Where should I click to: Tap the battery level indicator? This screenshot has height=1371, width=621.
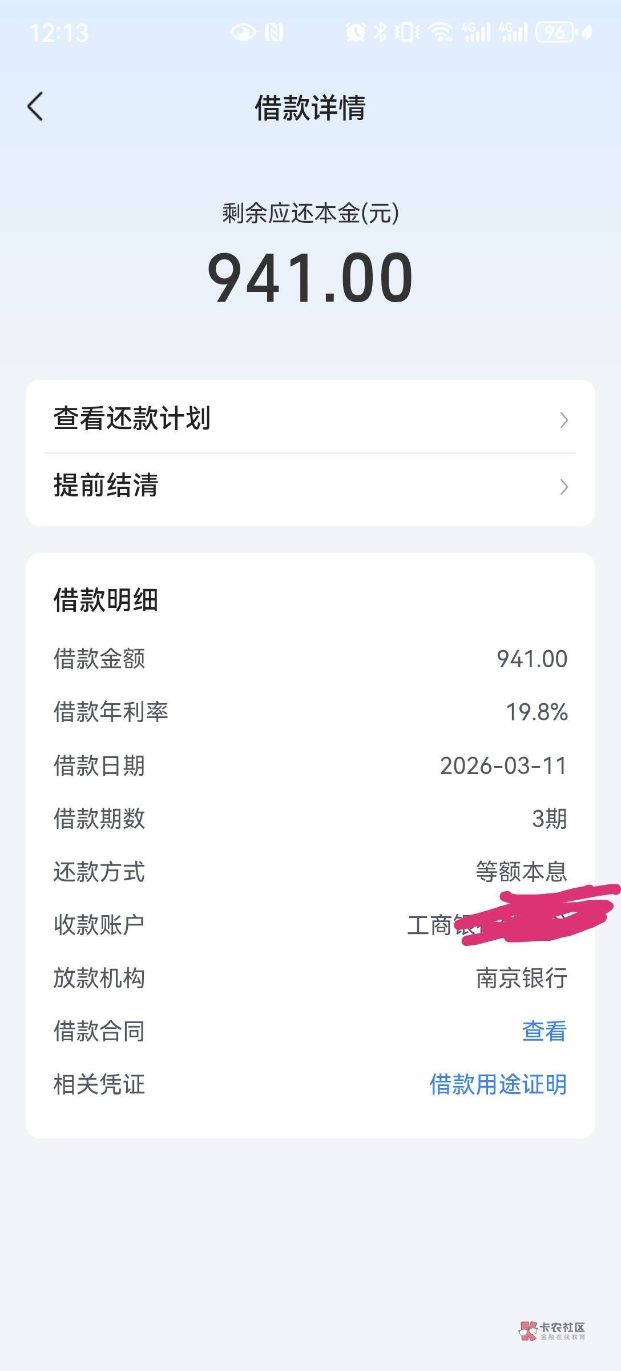point(555,32)
